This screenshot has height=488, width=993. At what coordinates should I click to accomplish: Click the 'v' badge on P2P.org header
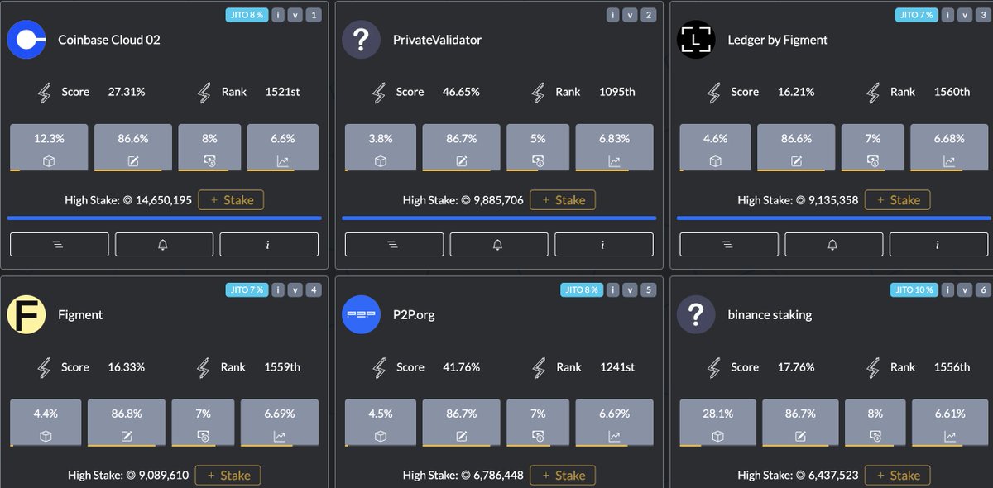click(x=631, y=289)
